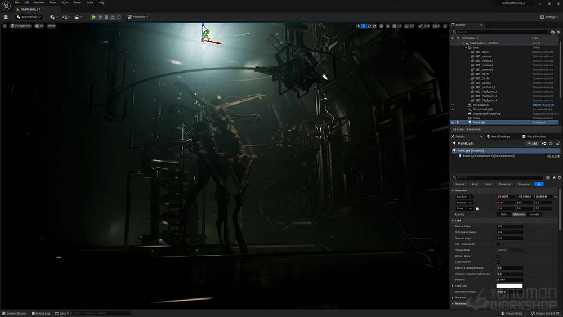563x317 pixels.
Task: Open the viewport Show menu
Action: coord(51,26)
